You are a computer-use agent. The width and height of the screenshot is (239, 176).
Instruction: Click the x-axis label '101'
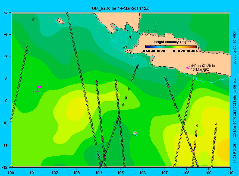pos(33,173)
